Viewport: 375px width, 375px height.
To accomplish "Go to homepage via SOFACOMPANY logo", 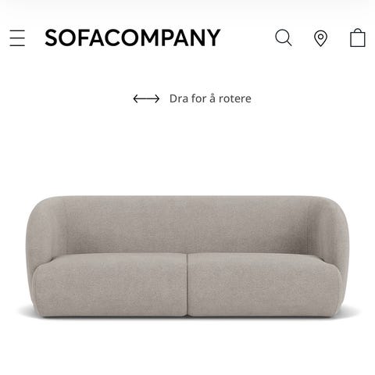I will click(x=133, y=37).
